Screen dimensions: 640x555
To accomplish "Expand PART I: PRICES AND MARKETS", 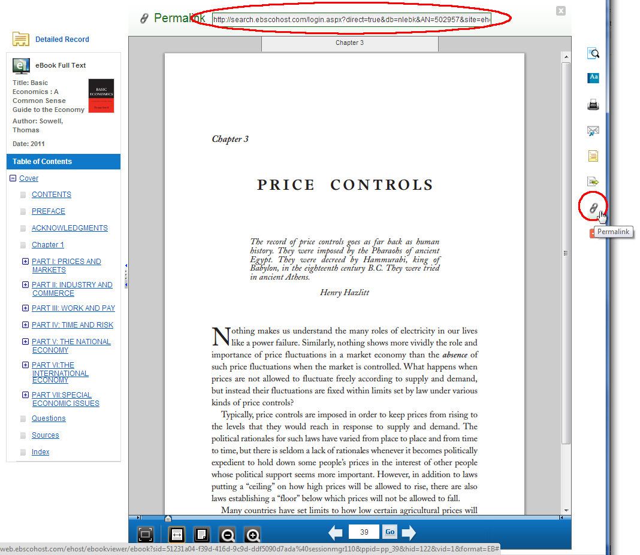I will [x=25, y=262].
